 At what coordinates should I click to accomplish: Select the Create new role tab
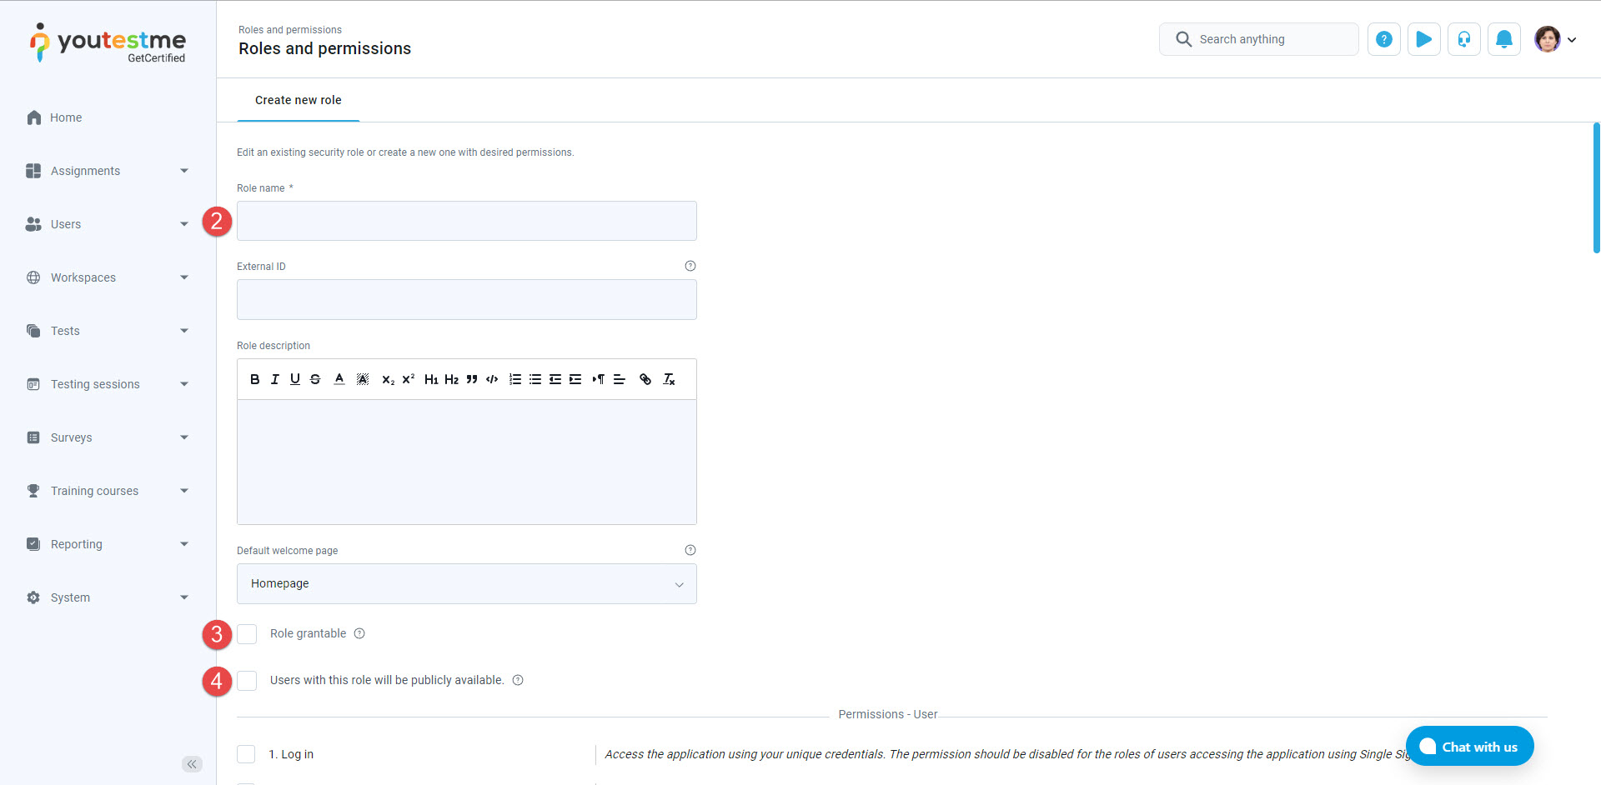[x=298, y=100]
